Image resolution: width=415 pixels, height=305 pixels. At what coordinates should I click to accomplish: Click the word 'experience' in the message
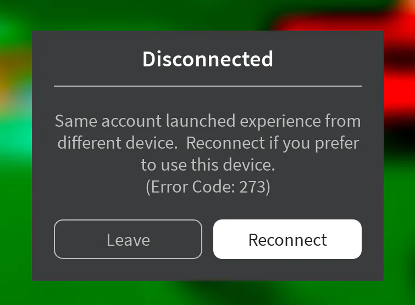tap(280, 122)
